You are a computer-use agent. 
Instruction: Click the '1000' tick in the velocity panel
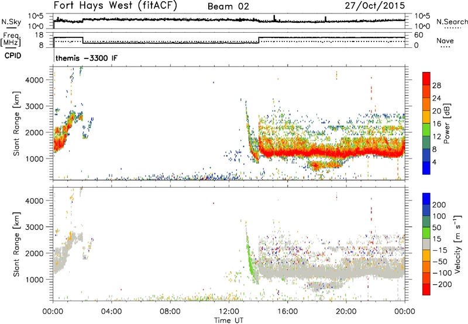(35, 280)
